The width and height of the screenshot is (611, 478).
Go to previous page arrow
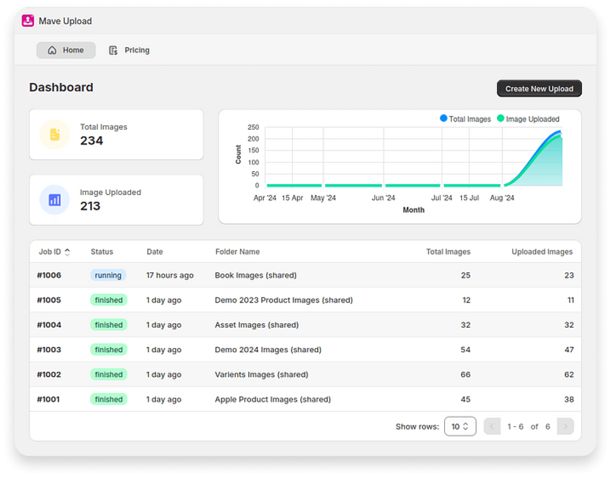492,426
